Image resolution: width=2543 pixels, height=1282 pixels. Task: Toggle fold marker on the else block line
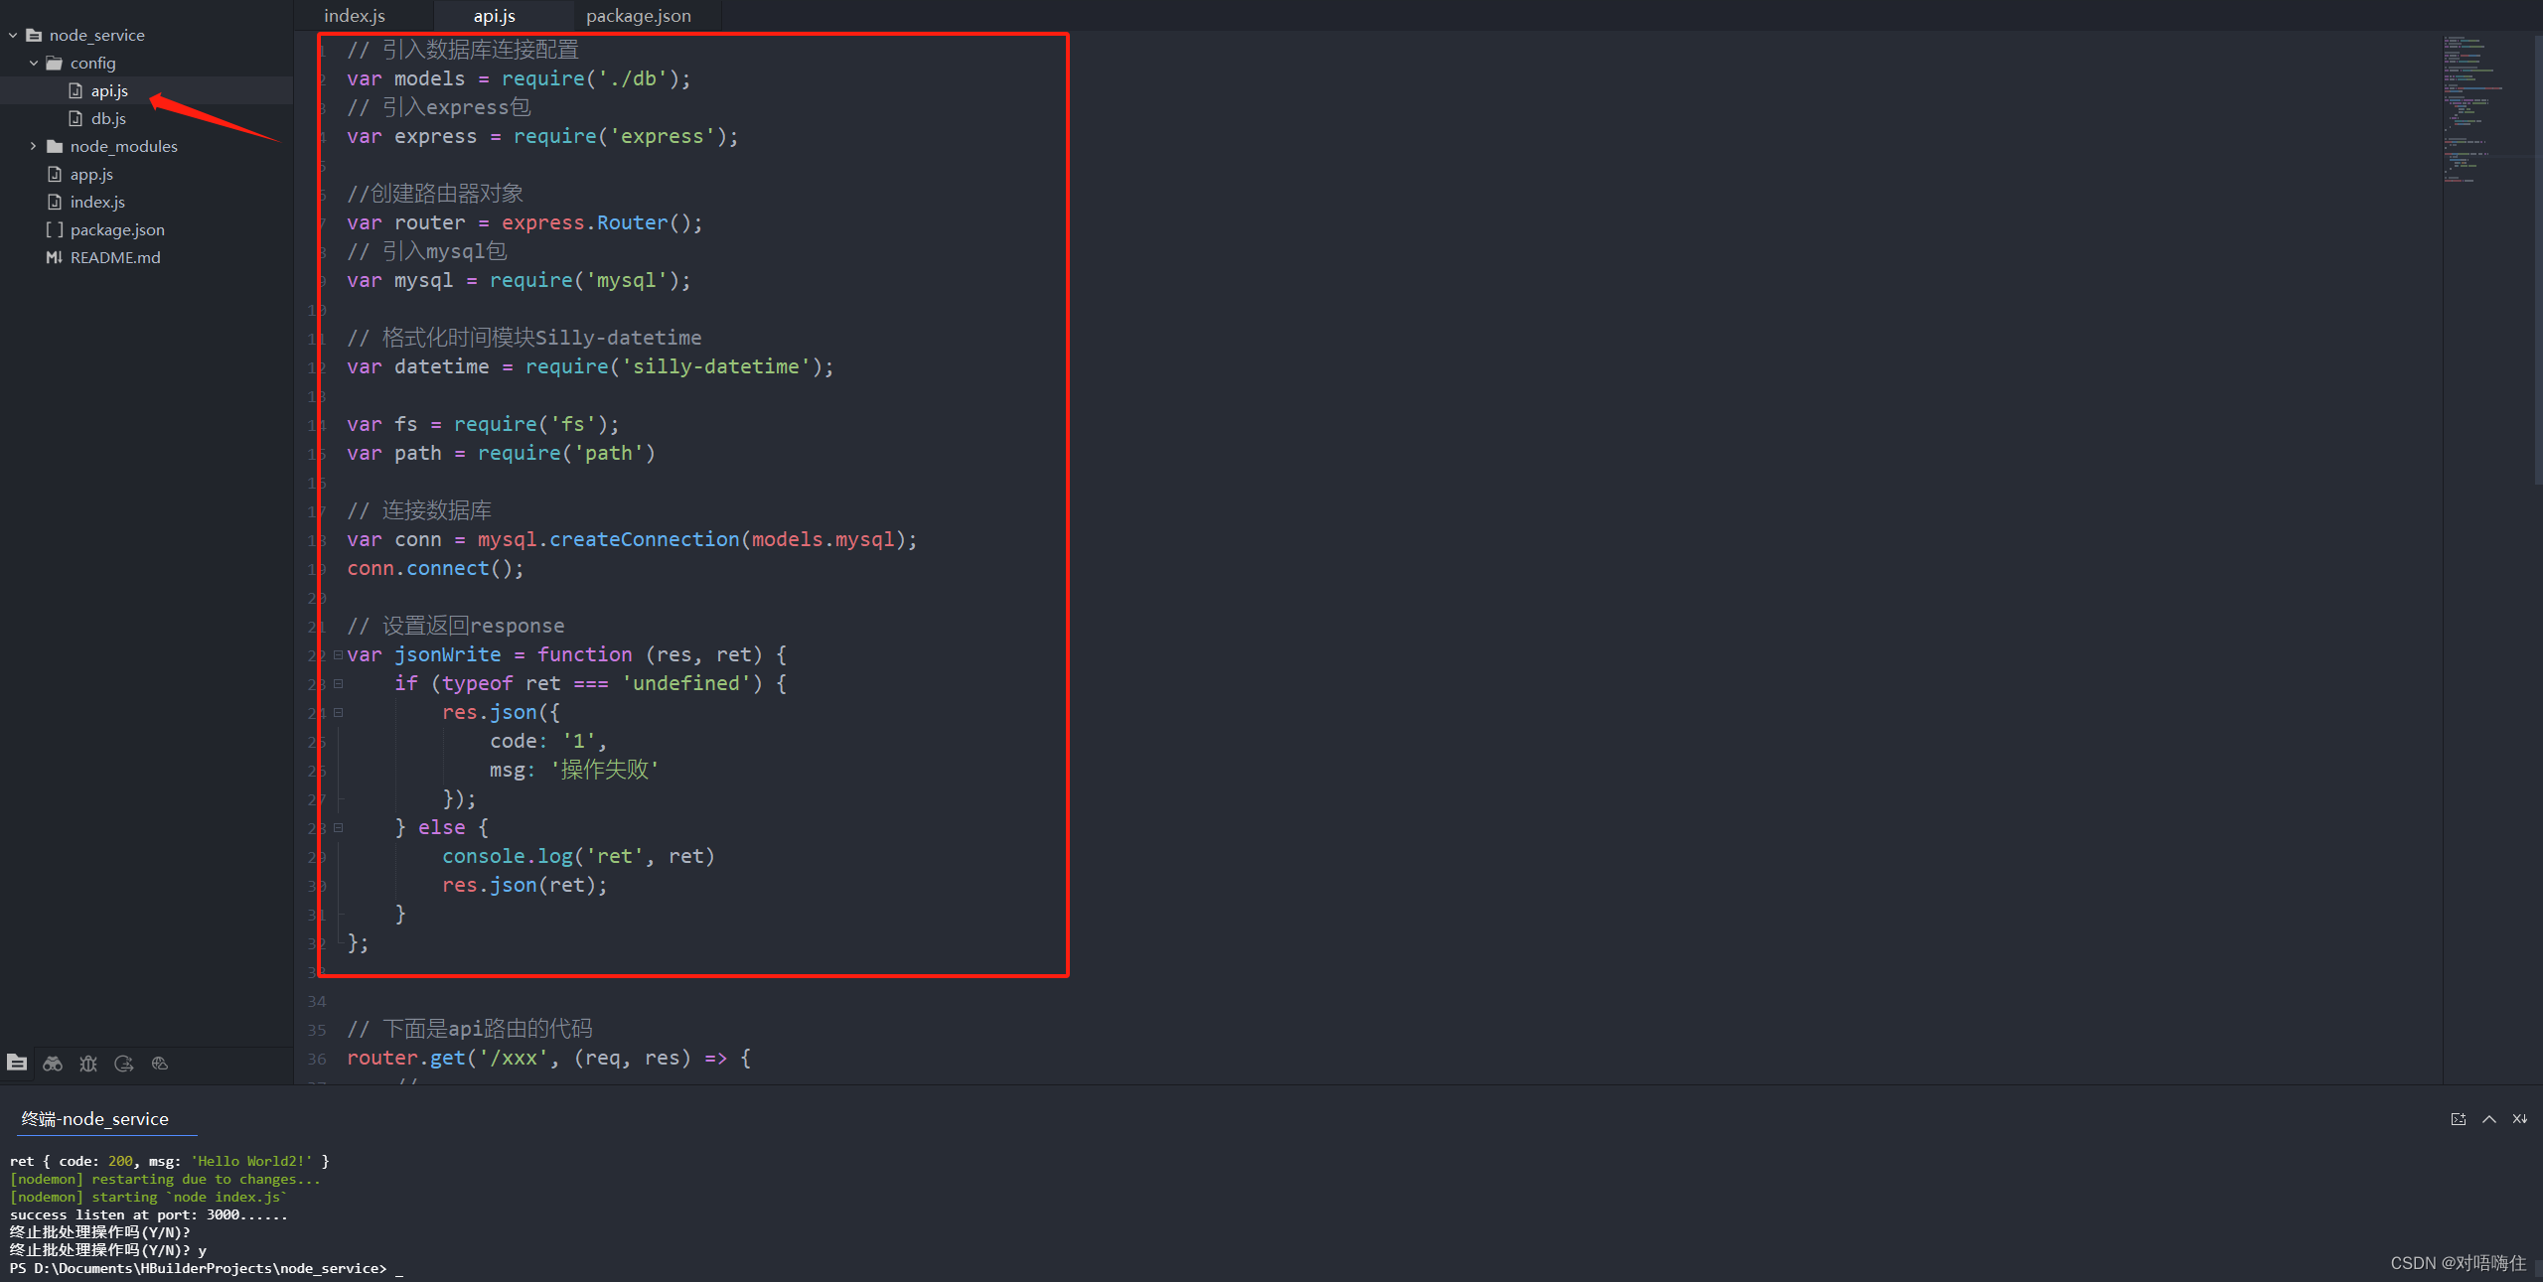pyautogui.click(x=338, y=828)
